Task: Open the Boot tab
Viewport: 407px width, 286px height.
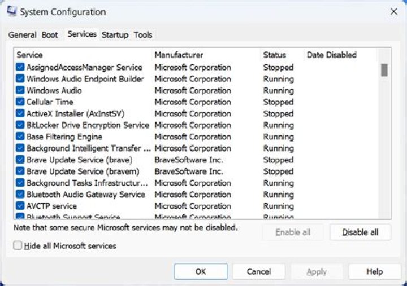Action: [x=50, y=35]
